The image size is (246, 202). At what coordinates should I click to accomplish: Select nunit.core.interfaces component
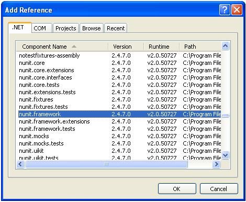click(x=120, y=77)
